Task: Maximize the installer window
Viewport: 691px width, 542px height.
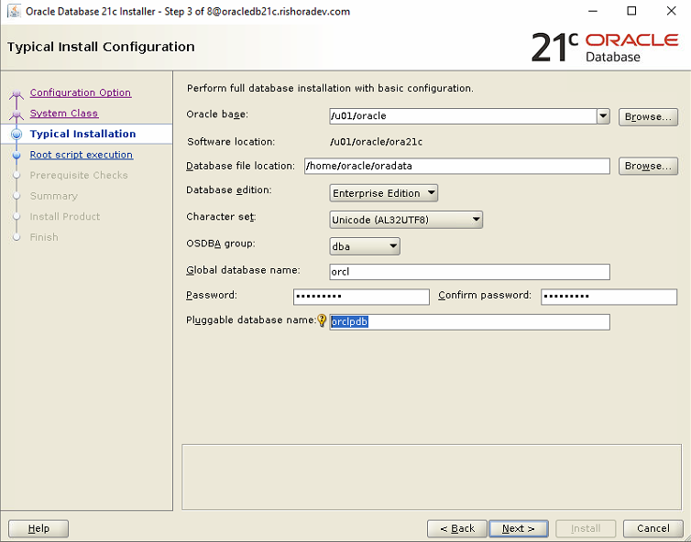Action: [x=631, y=11]
